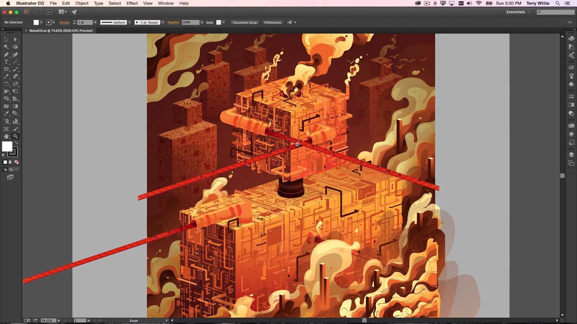Change the screen mode
577x324 pixels.
tap(10, 177)
